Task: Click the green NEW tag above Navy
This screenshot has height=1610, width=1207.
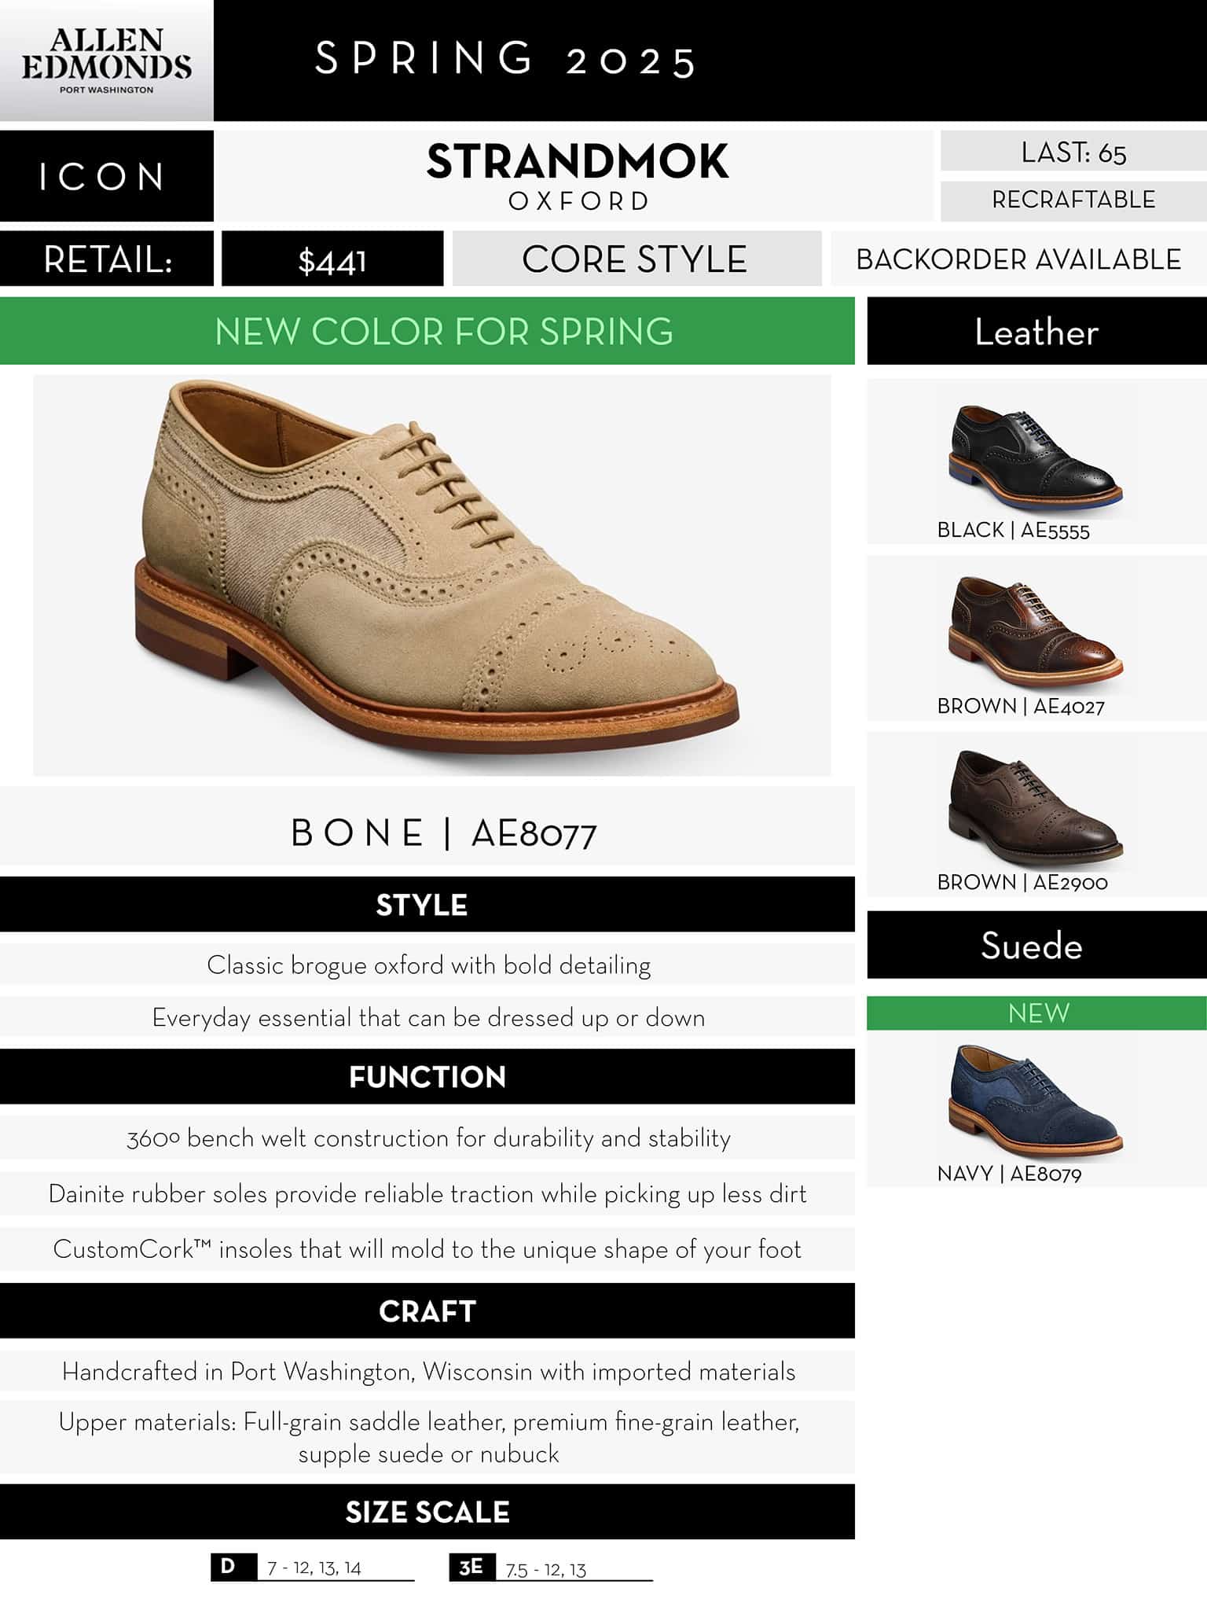Action: click(x=1036, y=1013)
